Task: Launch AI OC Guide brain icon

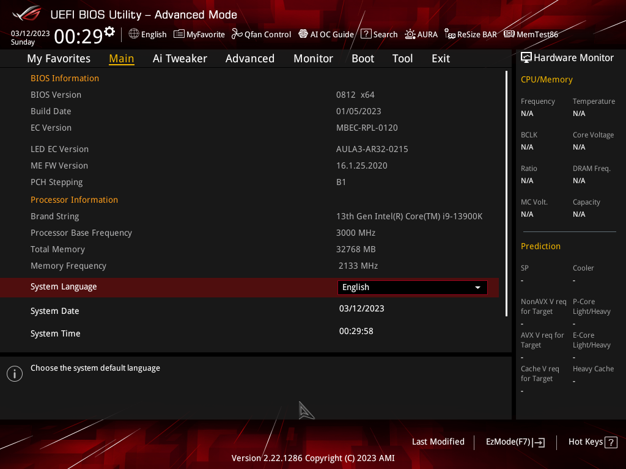Action: click(303, 34)
